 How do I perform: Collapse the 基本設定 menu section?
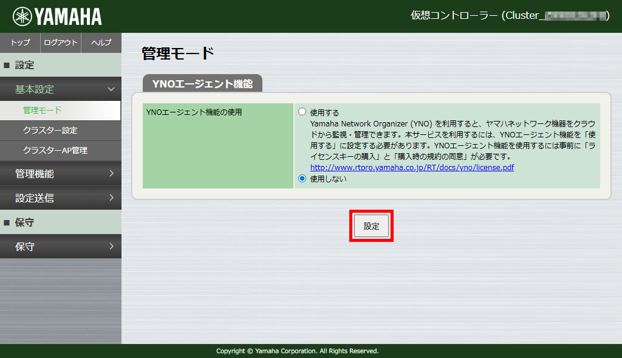point(61,89)
